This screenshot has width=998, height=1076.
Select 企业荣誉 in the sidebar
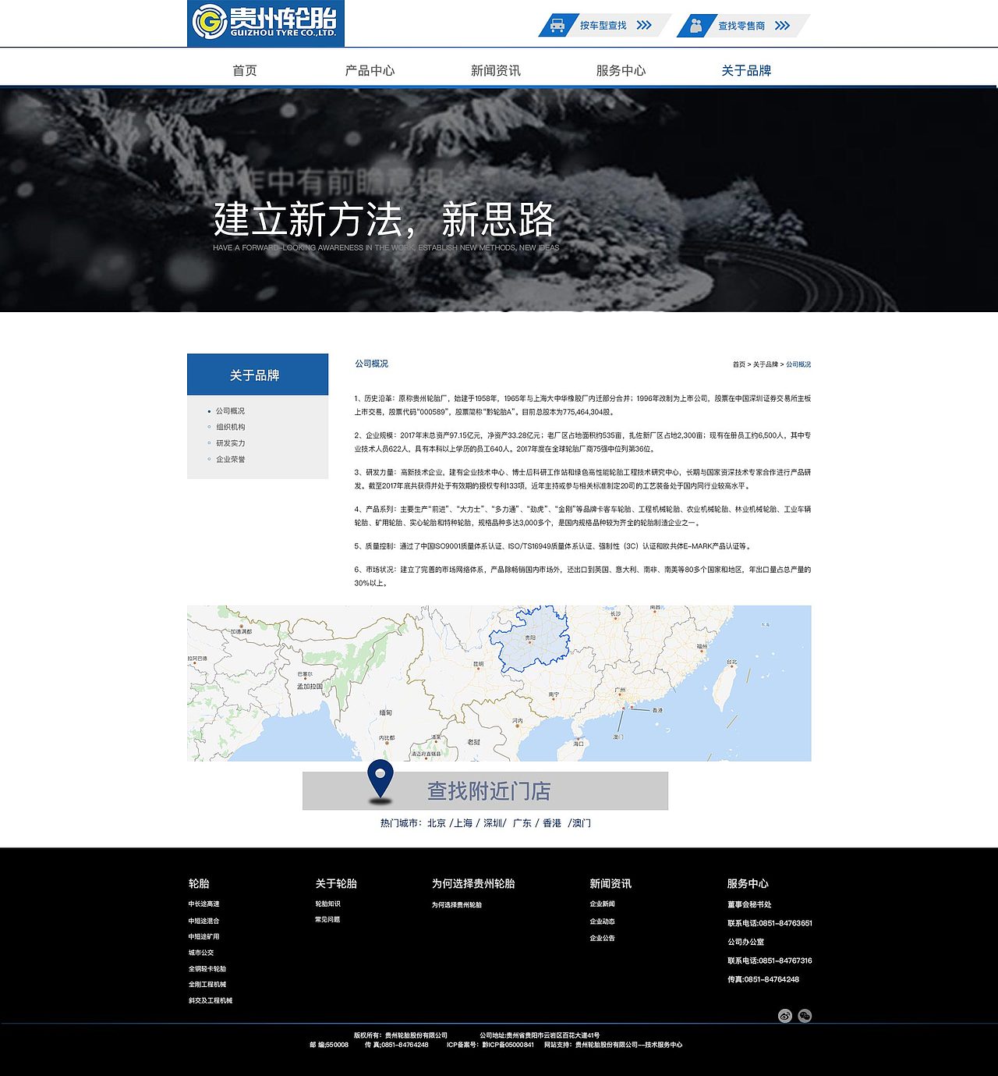[x=230, y=460]
